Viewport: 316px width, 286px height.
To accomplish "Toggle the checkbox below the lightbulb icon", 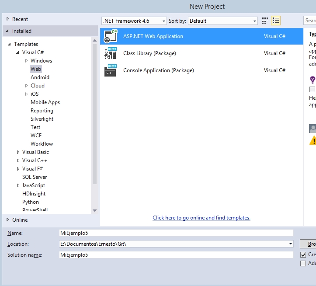I will pyautogui.click(x=312, y=89).
